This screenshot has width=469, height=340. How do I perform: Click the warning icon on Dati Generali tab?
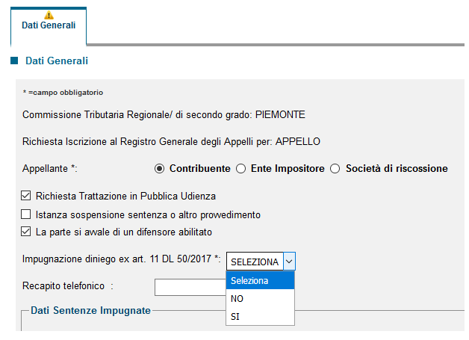tap(49, 15)
